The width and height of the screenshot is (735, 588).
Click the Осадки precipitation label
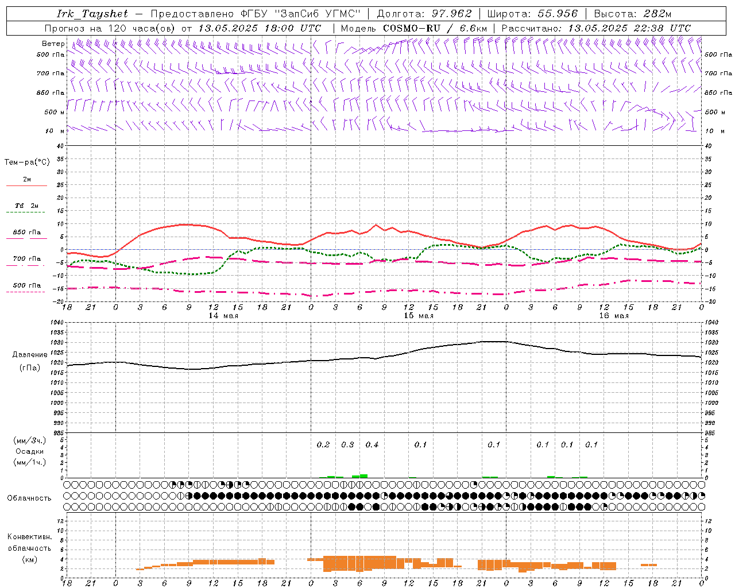(30, 451)
